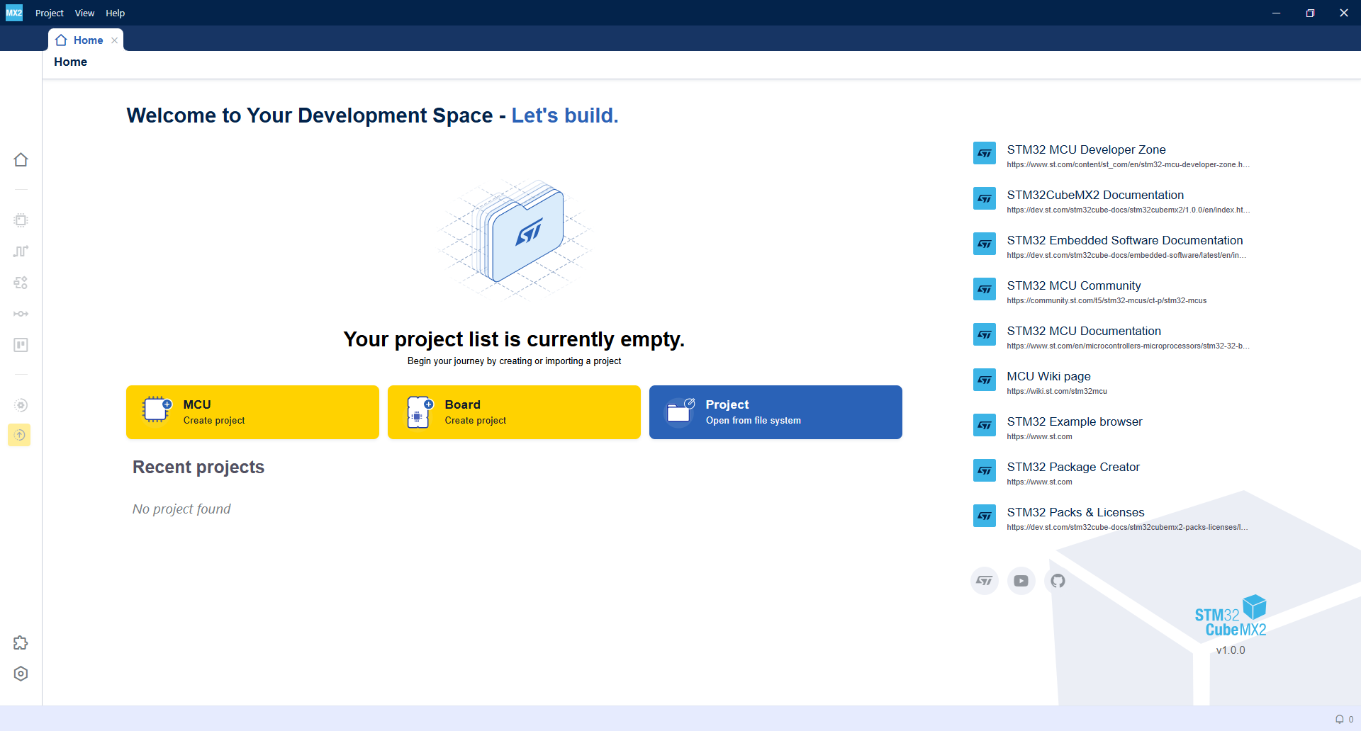Open the YouTube round icon
Screen dimensions: 1361x731
[1021, 581]
